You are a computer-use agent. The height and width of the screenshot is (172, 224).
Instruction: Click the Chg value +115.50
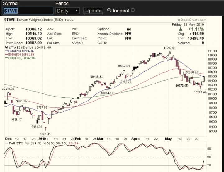197,34
